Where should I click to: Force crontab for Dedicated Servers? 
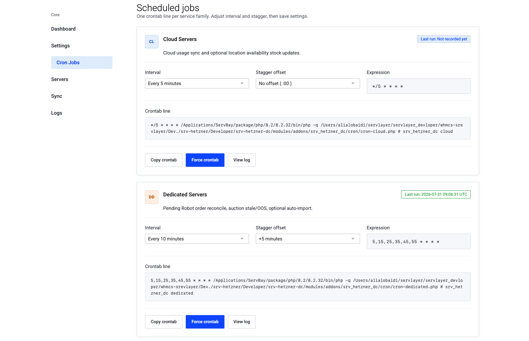point(205,322)
